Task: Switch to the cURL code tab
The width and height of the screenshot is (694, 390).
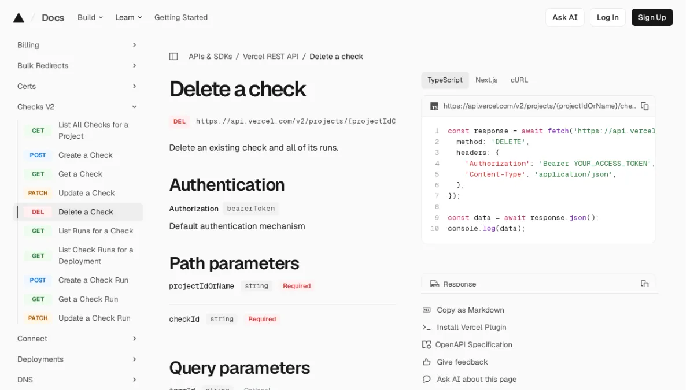Action: pos(519,80)
